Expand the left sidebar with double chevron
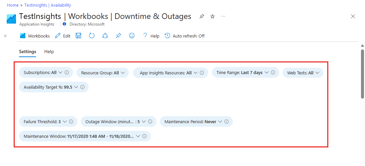365x166 pixels. [x=5, y=36]
